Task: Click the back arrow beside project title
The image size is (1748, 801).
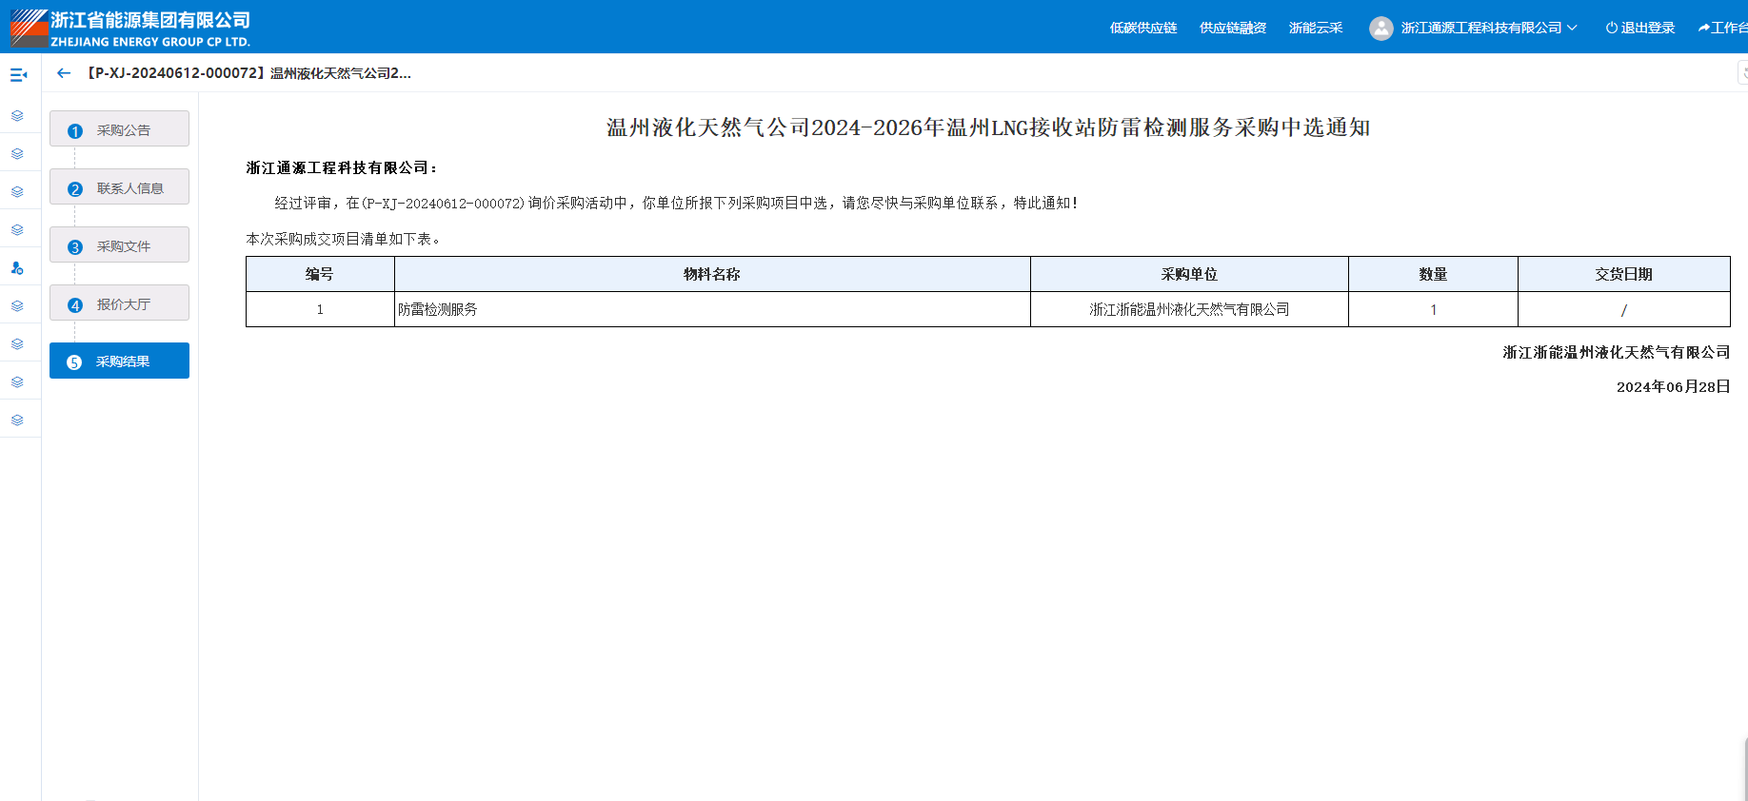Action: tap(64, 73)
